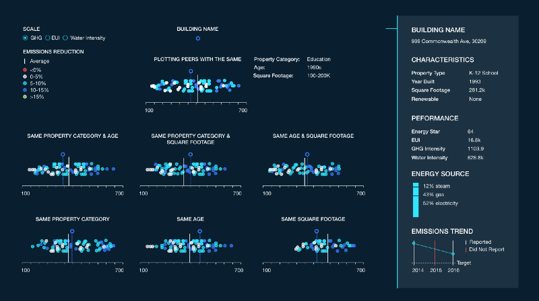Click the Did Not Report legend entry
The width and height of the screenshot is (539, 301).
click(x=484, y=249)
